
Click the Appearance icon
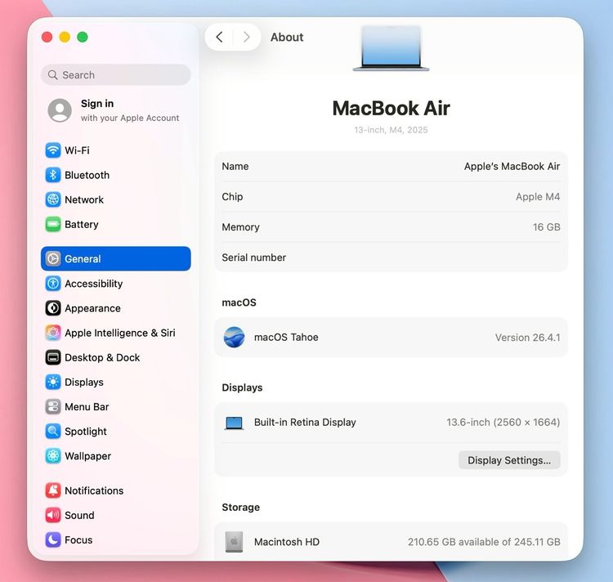click(53, 308)
